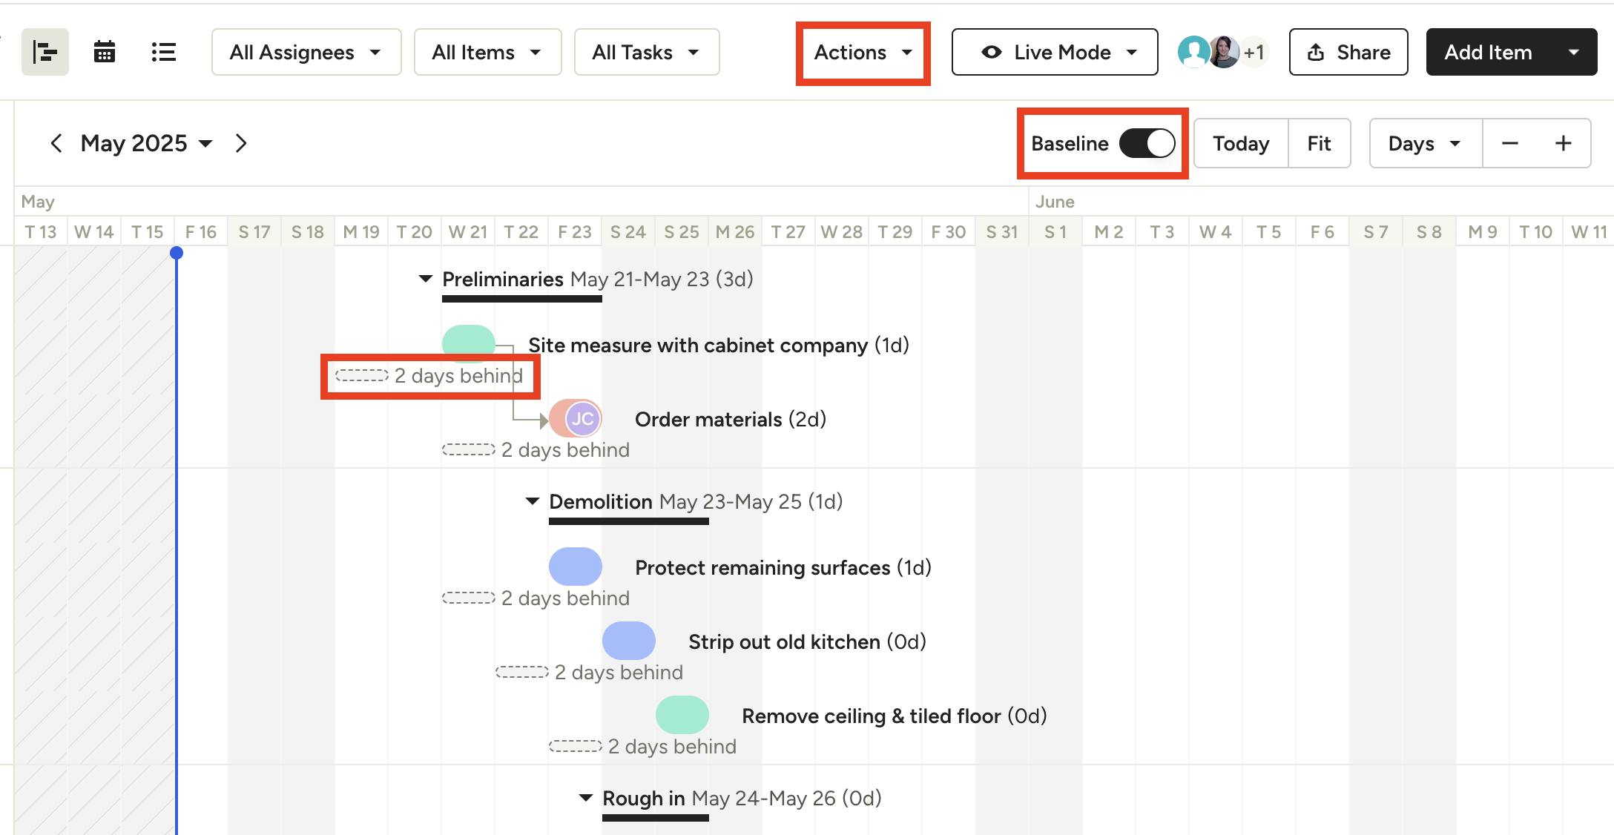
Task: Collapse the Preliminaries group
Action: pos(425,279)
